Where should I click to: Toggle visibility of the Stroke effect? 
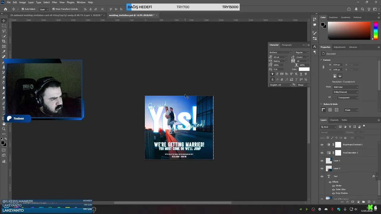[x=333, y=186]
